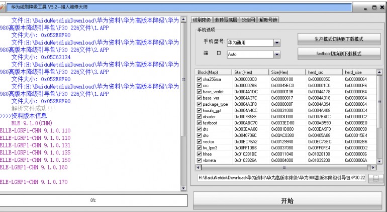
Task: Select the vbmeta start cell 0x0103926A
Action: (245, 160)
